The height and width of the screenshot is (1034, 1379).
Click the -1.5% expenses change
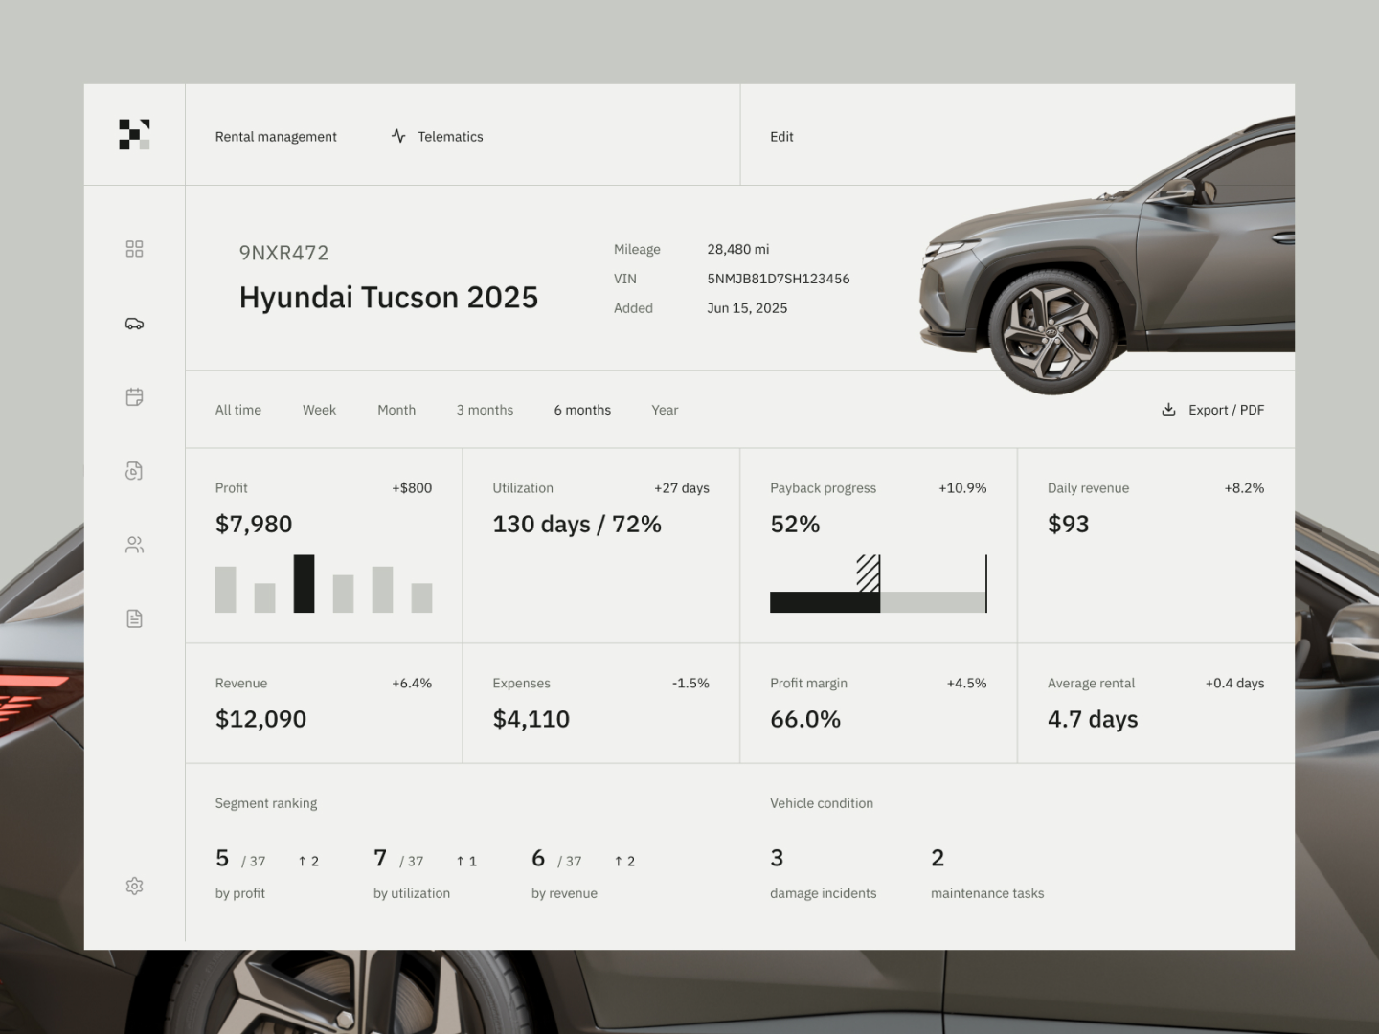tap(690, 684)
